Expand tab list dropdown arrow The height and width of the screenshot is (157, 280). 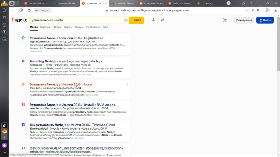[x=17, y=3]
